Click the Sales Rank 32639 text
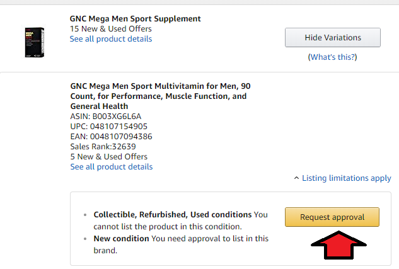The height and width of the screenshot is (269, 399). 103,147
